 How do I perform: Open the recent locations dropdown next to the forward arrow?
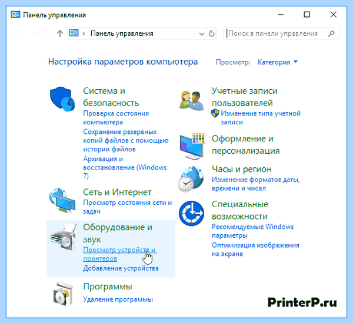[x=48, y=33]
